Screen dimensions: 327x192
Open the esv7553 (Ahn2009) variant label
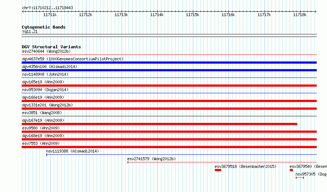(x=41, y=143)
